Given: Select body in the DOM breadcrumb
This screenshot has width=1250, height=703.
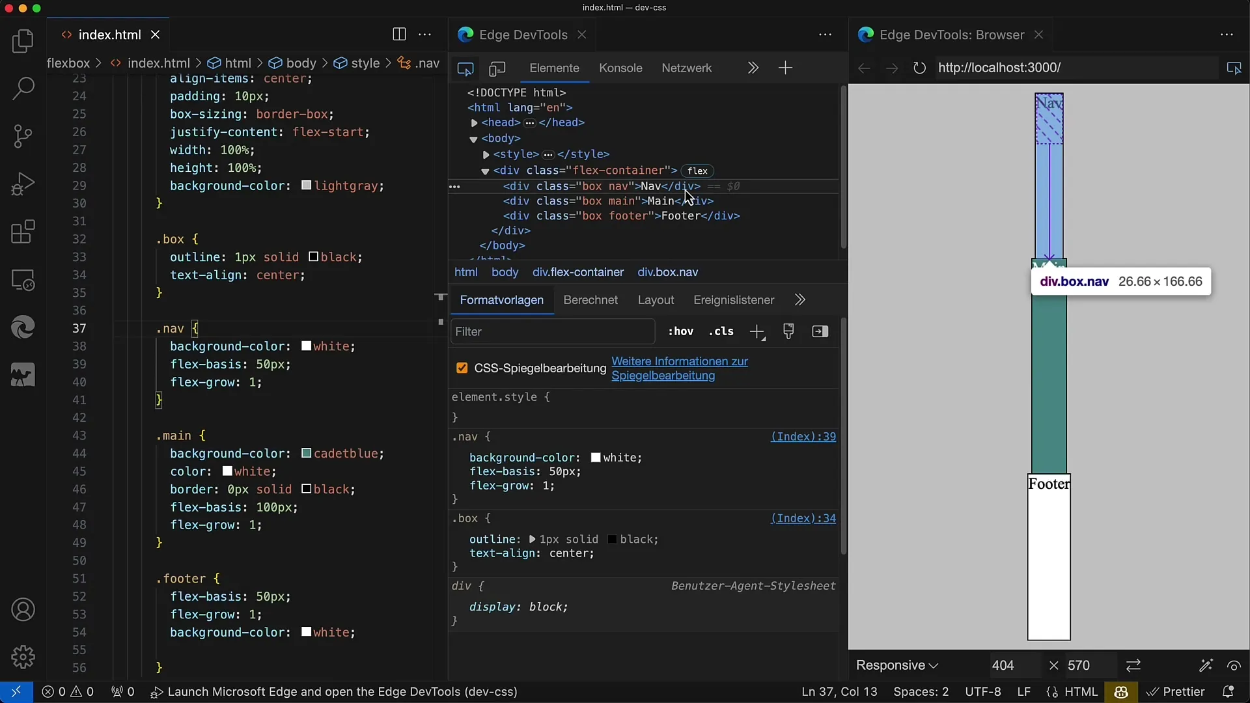Looking at the screenshot, I should tap(505, 272).
